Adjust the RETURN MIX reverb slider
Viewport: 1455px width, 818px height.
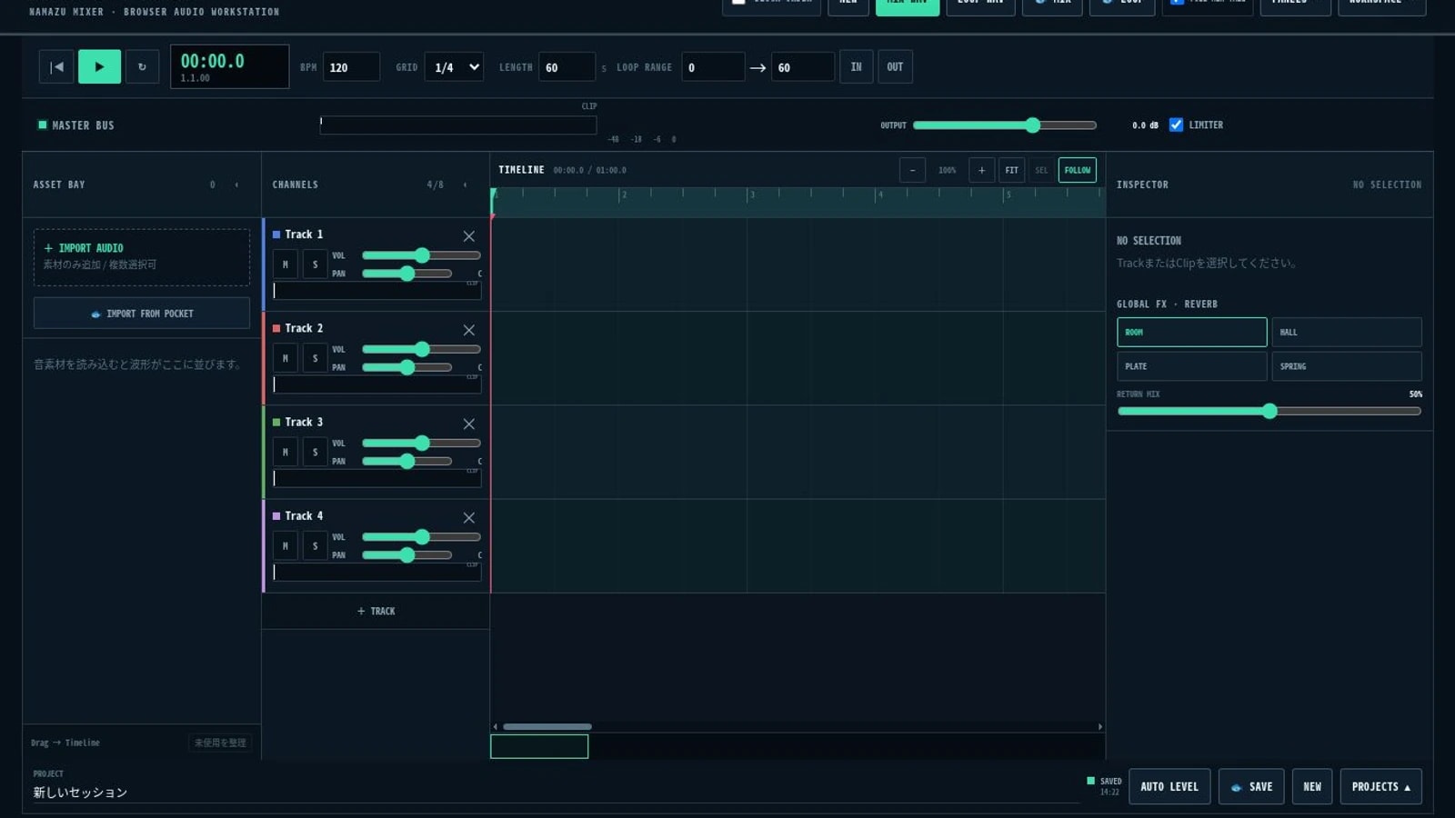[1269, 411]
